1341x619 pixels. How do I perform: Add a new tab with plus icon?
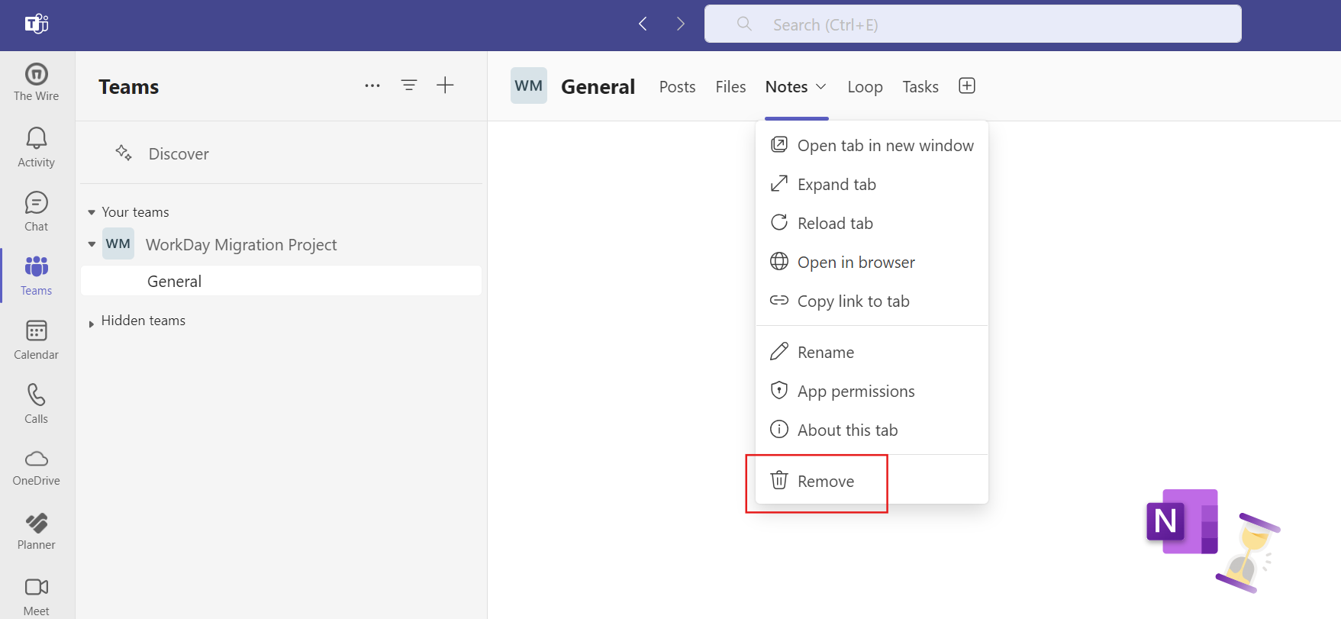967,85
